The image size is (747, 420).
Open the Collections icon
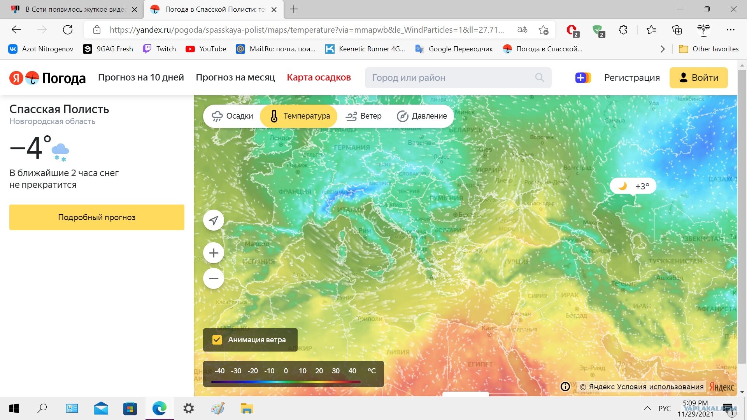coord(677,30)
